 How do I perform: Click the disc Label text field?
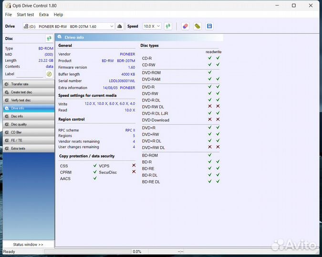(30, 74)
